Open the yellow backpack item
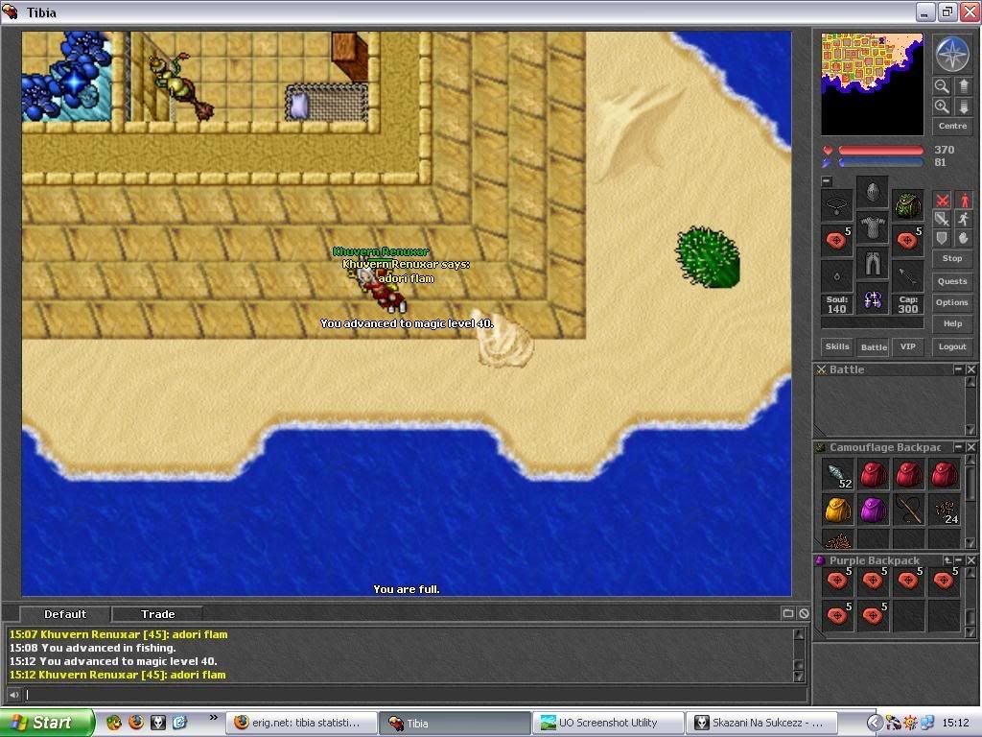Viewport: 982px width, 737px height. [837, 511]
